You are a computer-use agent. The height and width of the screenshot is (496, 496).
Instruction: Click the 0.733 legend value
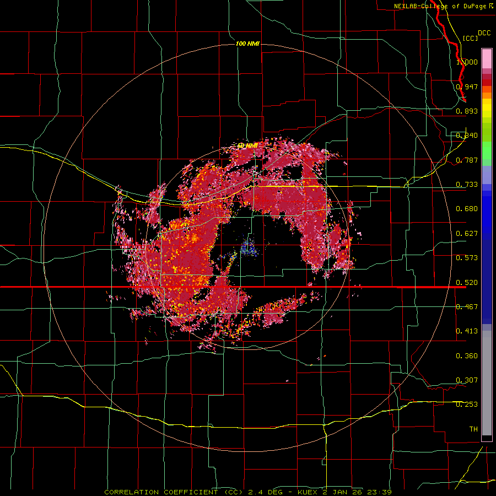(467, 185)
